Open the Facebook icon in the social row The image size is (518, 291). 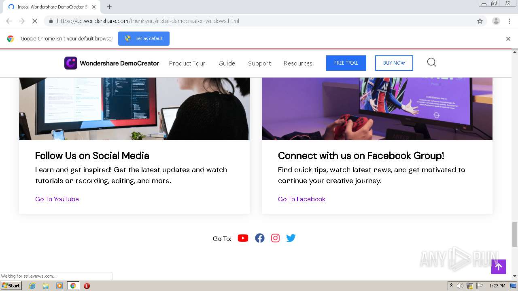click(x=260, y=238)
